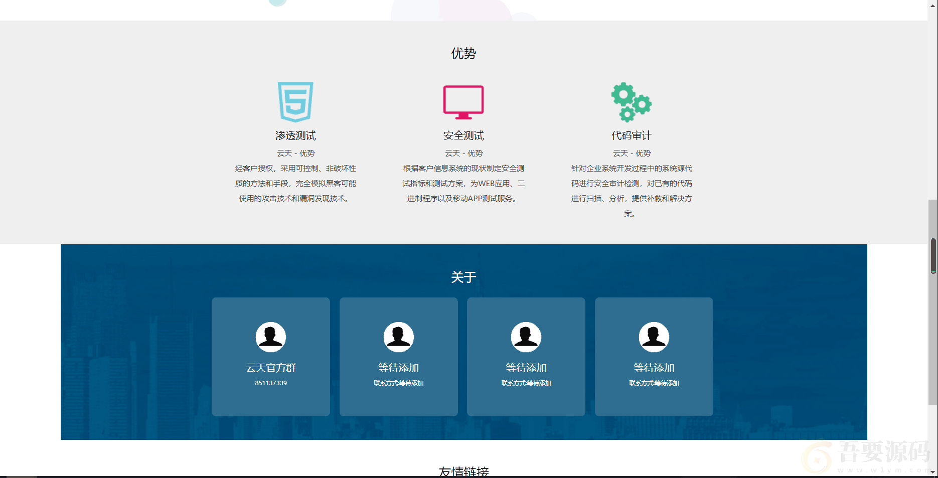Click the green gears icon above 代码审计
Viewport: 938px width, 478px height.
pyautogui.click(x=632, y=102)
